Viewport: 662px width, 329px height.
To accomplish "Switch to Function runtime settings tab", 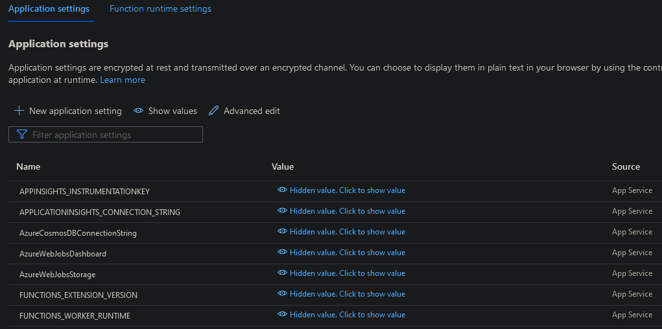I will tap(160, 9).
